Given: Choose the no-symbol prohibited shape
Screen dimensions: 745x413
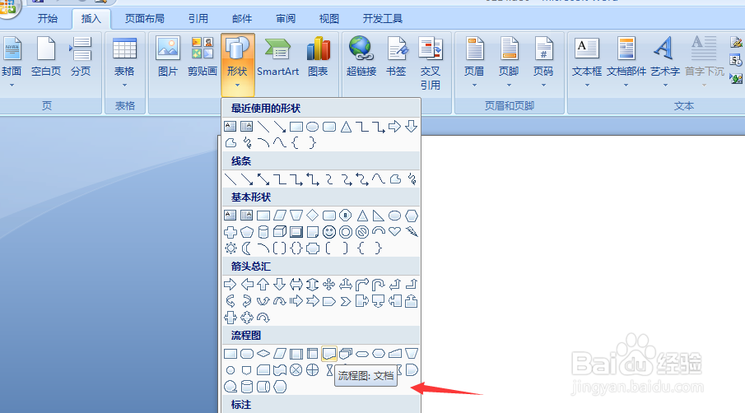Looking at the screenshot, I should 362,232.
